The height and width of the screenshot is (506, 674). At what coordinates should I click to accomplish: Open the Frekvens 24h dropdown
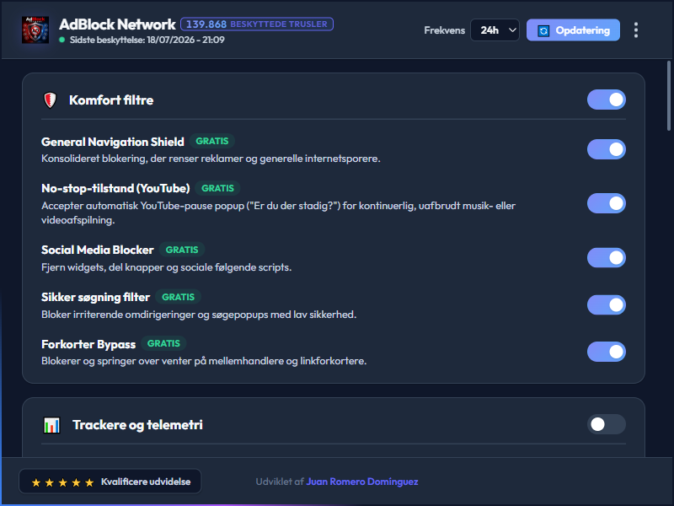click(x=495, y=30)
